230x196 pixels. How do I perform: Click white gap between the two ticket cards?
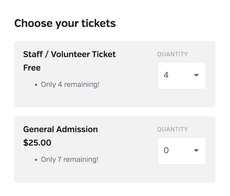click(115, 112)
